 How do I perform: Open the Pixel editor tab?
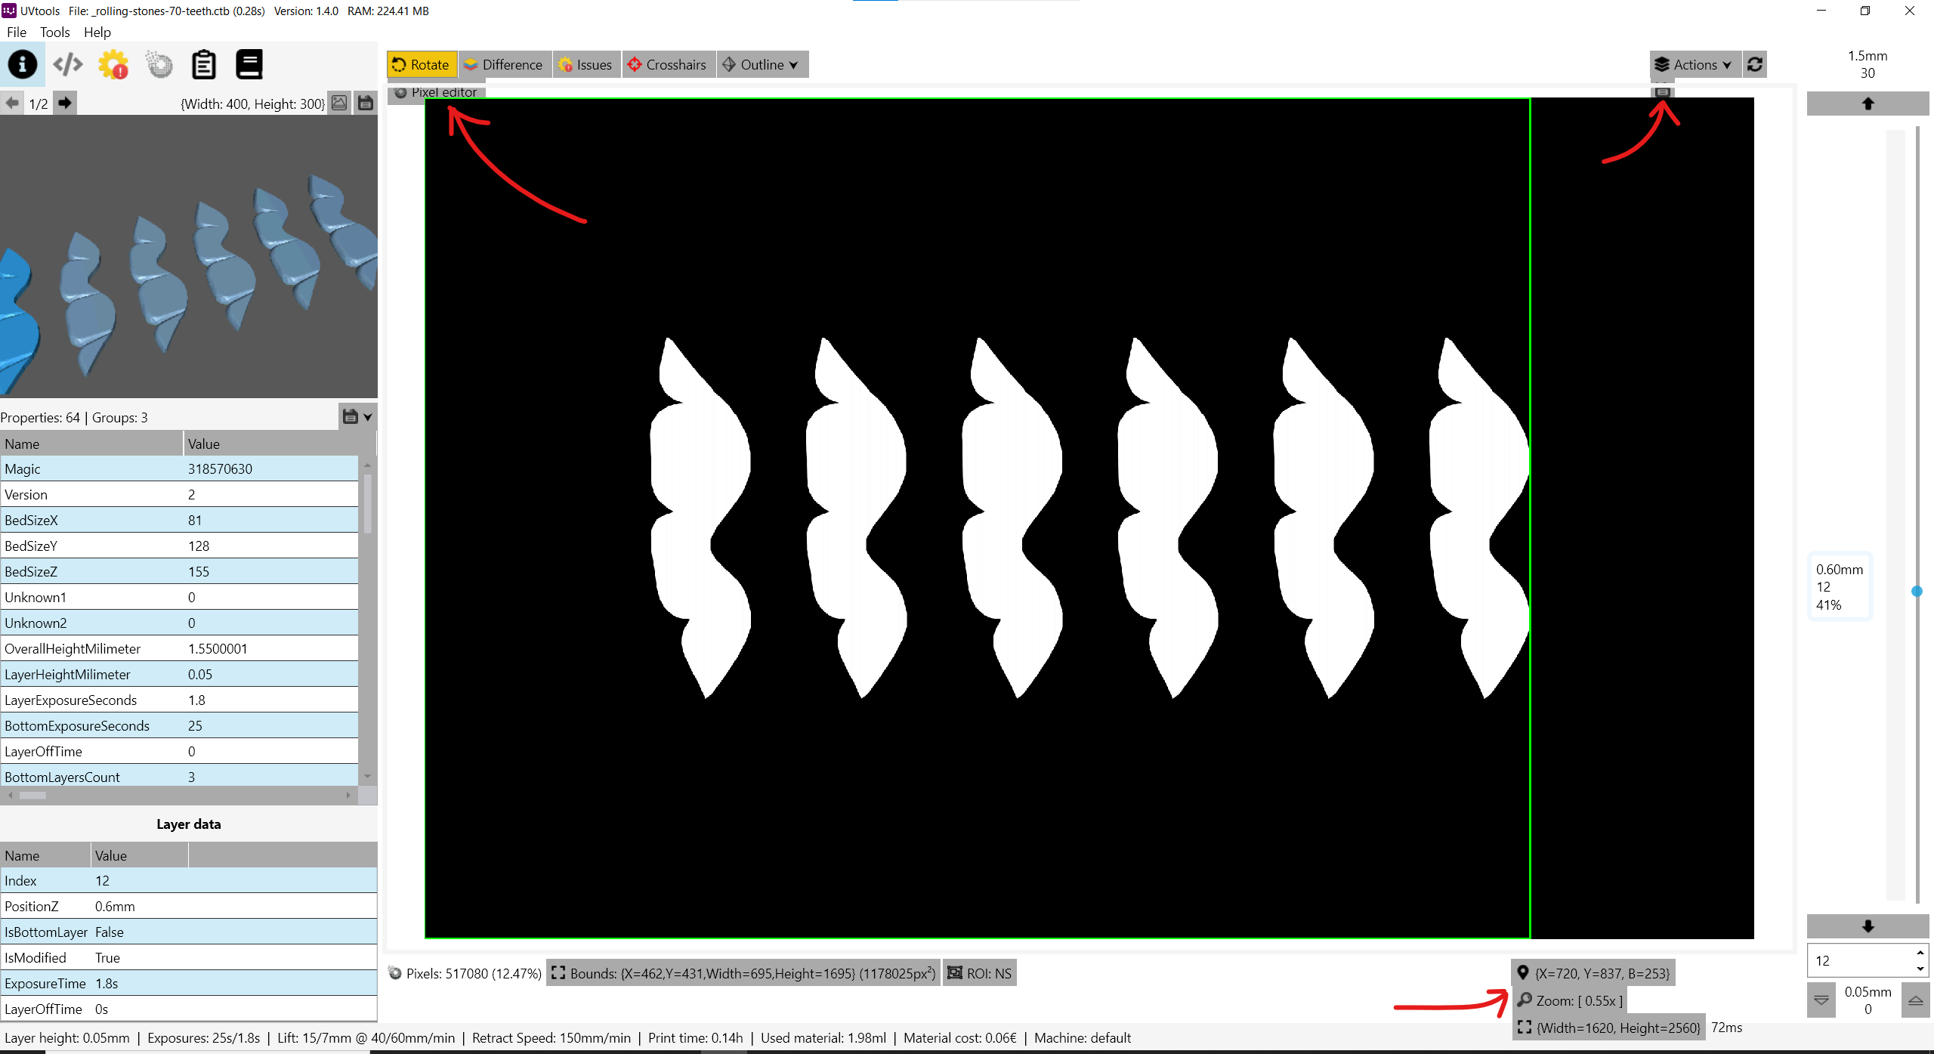(437, 92)
